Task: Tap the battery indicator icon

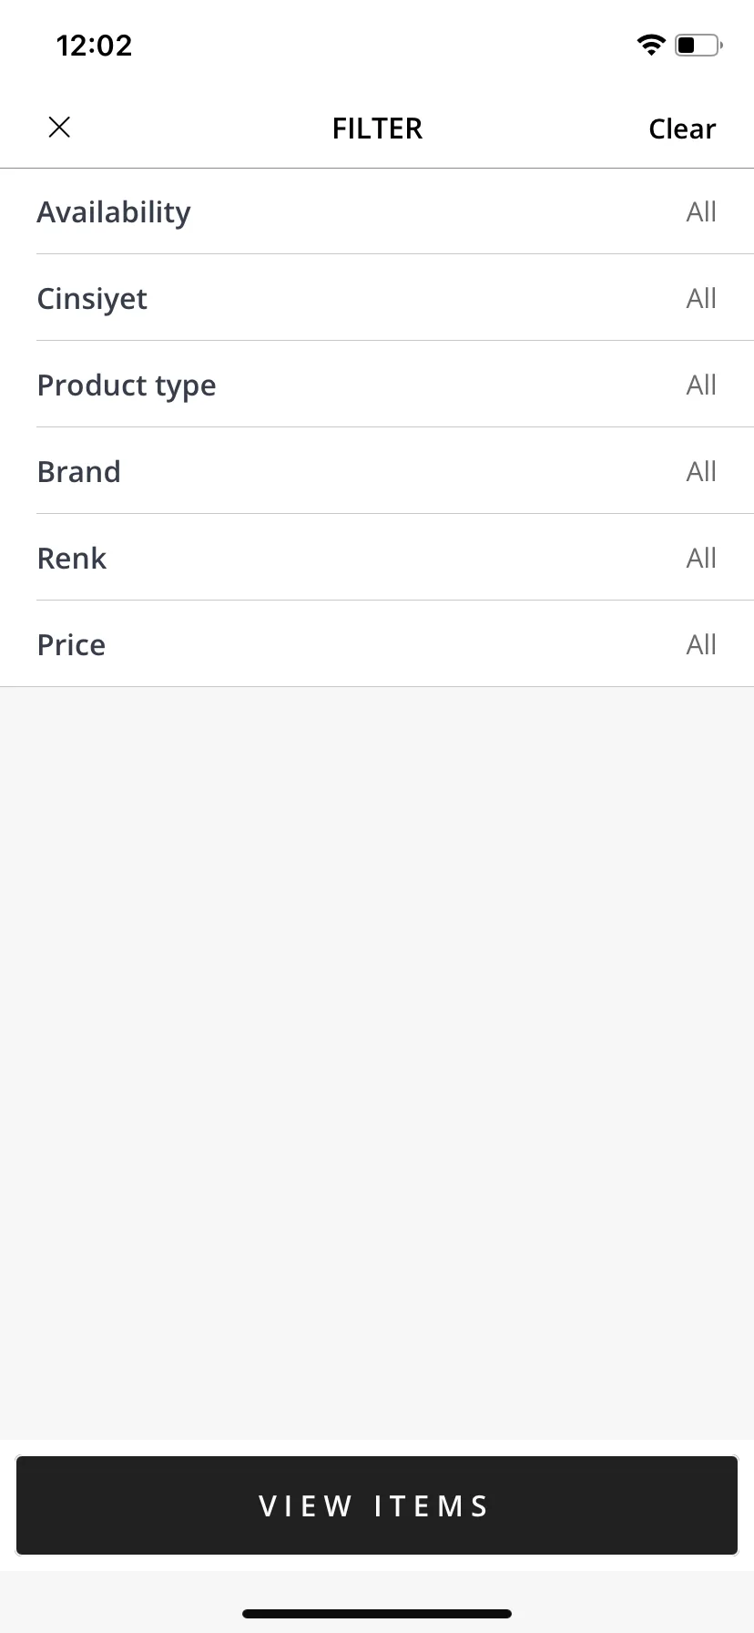Action: click(x=698, y=45)
